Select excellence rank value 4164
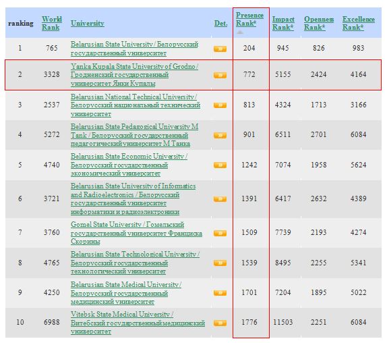The width and height of the screenshot is (385, 343). tap(358, 74)
